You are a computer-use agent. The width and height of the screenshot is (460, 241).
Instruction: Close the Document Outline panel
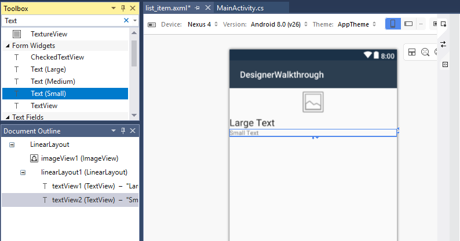click(133, 131)
